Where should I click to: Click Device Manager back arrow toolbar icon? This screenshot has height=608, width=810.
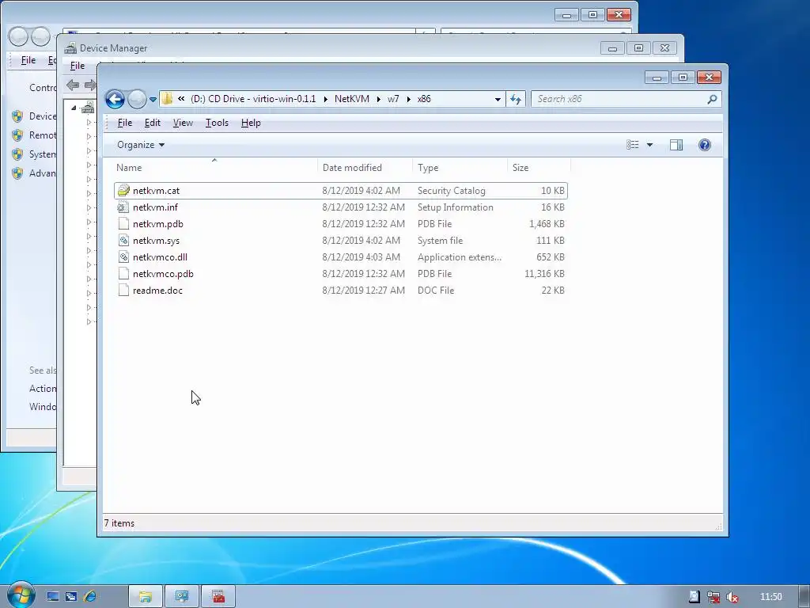coord(73,85)
